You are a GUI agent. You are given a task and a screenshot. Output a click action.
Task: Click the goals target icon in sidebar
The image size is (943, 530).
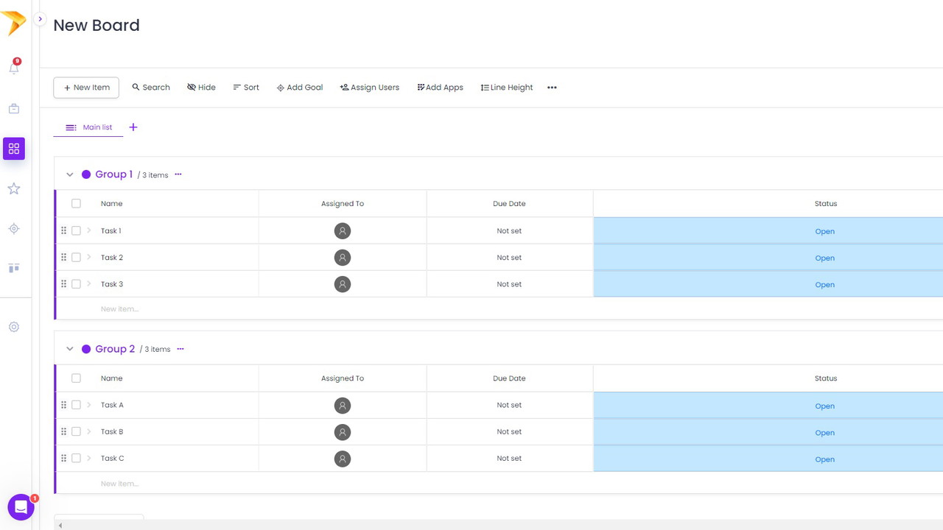pos(14,229)
